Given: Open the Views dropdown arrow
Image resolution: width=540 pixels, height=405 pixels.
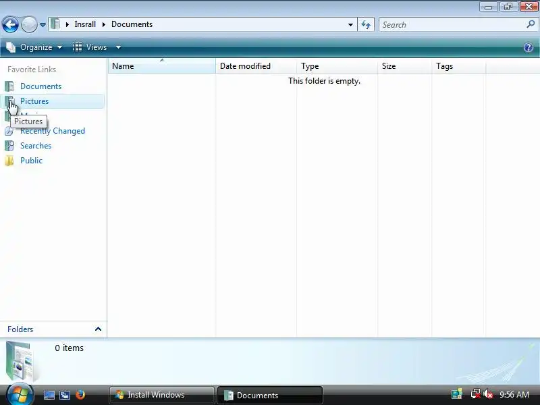Looking at the screenshot, I should (x=118, y=47).
